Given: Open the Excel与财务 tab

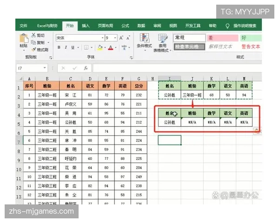Looking at the screenshot, I should [47, 26].
